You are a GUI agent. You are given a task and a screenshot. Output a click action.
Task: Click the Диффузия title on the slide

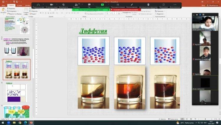93,31
